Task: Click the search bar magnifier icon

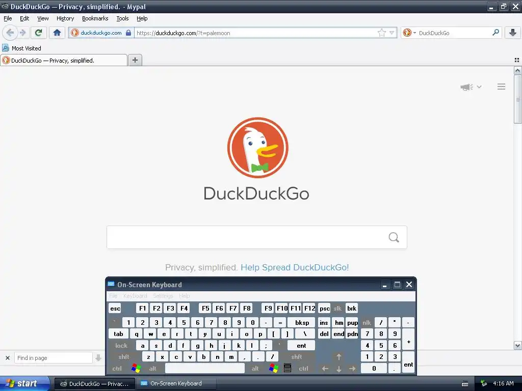Action: pos(495,33)
